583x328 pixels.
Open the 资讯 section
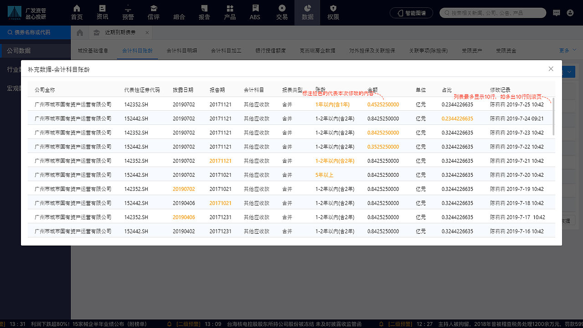[x=102, y=12]
